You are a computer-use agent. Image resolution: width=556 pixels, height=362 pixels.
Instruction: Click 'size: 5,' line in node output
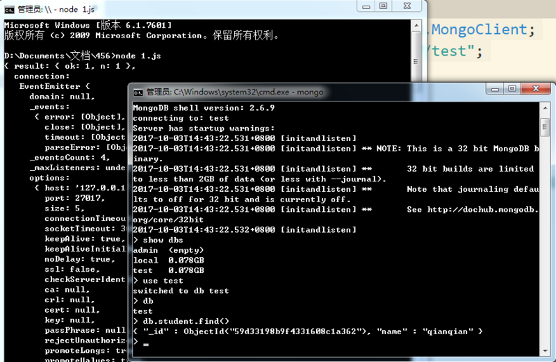[65, 208]
